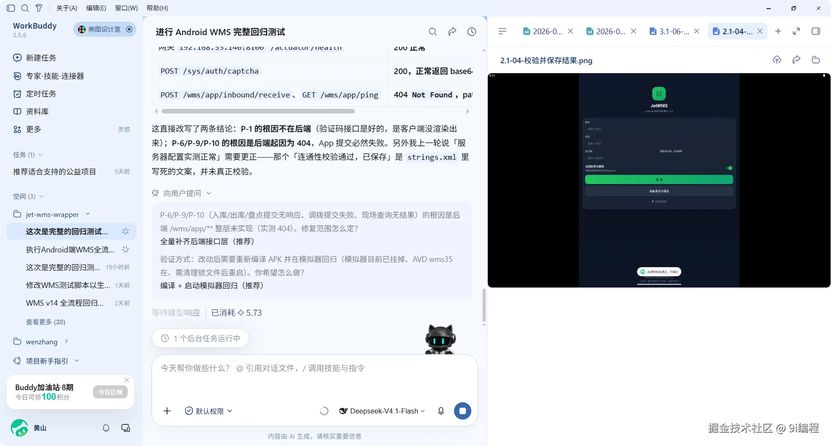Expand preview panel to fullscreen
This screenshot has width=831, height=446.
tap(796, 31)
